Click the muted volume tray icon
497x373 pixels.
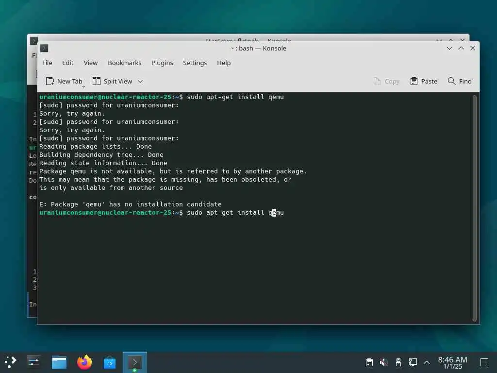tap(383, 362)
